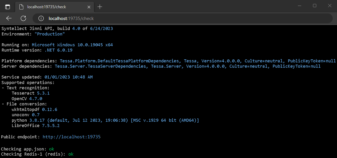Screen dimensions: 337x158
Task: Click the http://localhost:19735 public endpoint URL
Action: [71, 137]
